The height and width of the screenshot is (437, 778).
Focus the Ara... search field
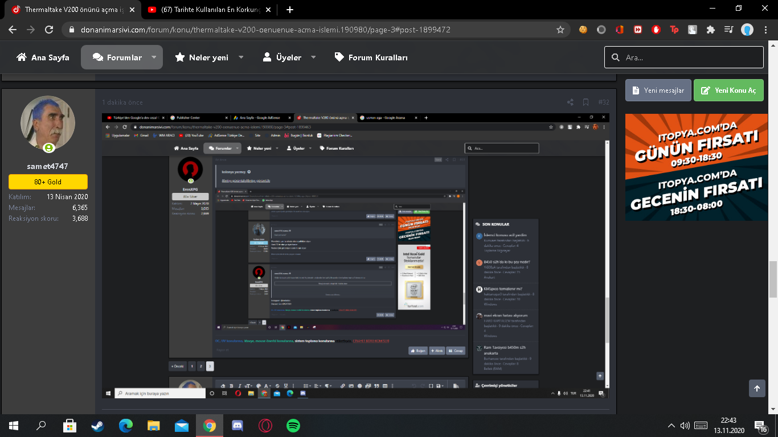point(683,57)
